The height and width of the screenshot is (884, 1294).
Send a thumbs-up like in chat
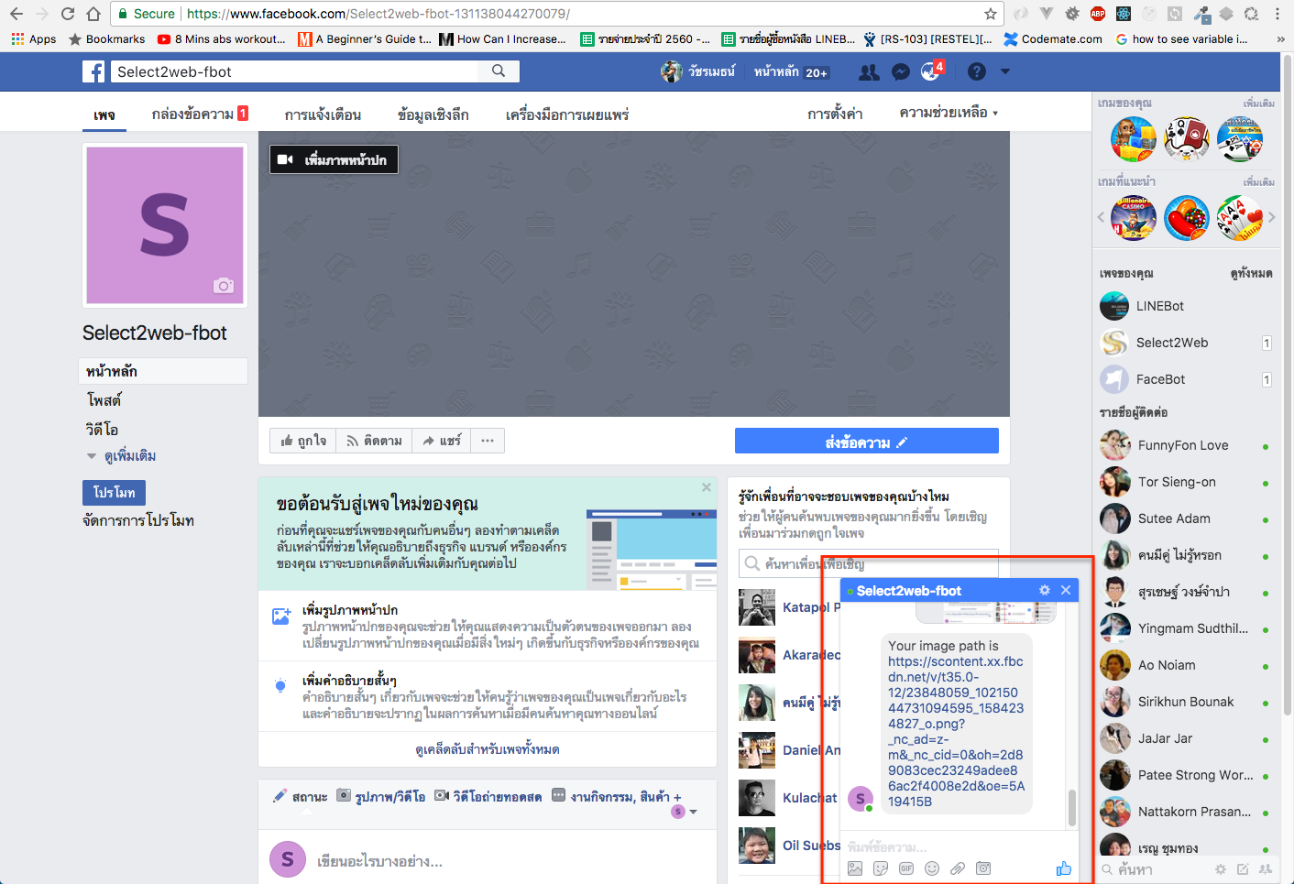pyautogui.click(x=1063, y=868)
